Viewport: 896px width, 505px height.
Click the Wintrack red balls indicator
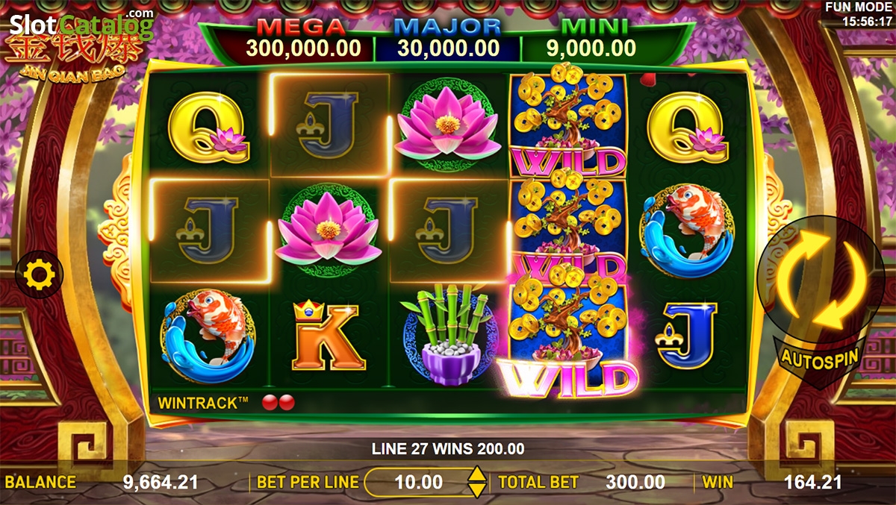(279, 403)
